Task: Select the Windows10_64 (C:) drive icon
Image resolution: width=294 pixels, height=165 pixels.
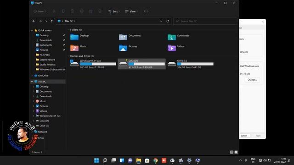Action: coord(74,63)
